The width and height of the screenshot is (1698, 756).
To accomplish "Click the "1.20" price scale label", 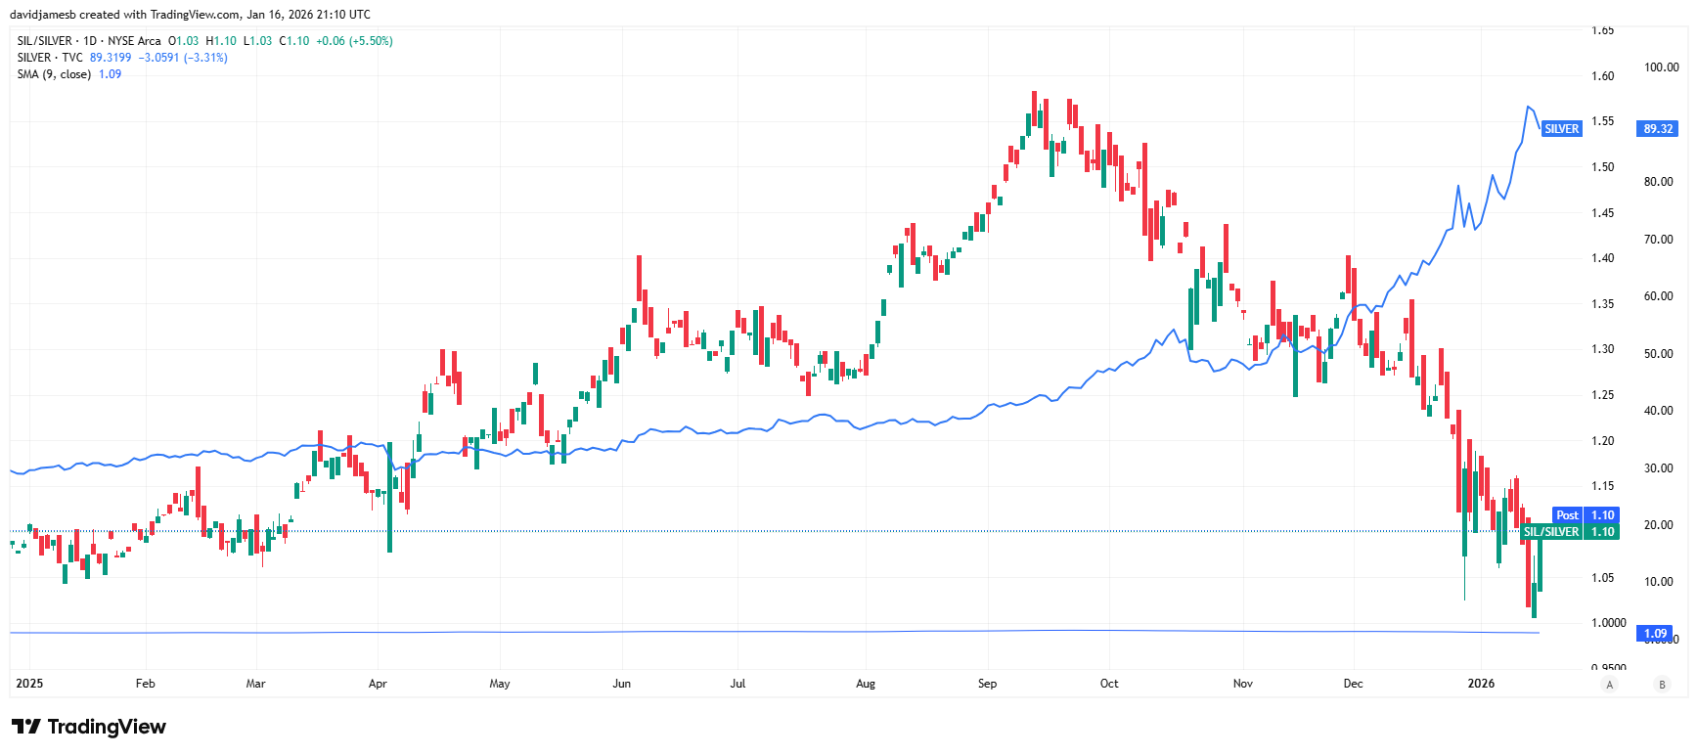I will [x=1602, y=441].
